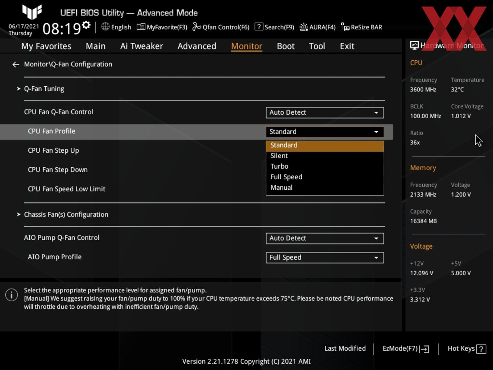The image size is (493, 370).
Task: Click the Hot Keys question mark icon
Action: 481,349
